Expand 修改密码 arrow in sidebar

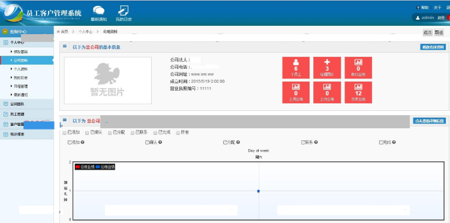point(11,52)
